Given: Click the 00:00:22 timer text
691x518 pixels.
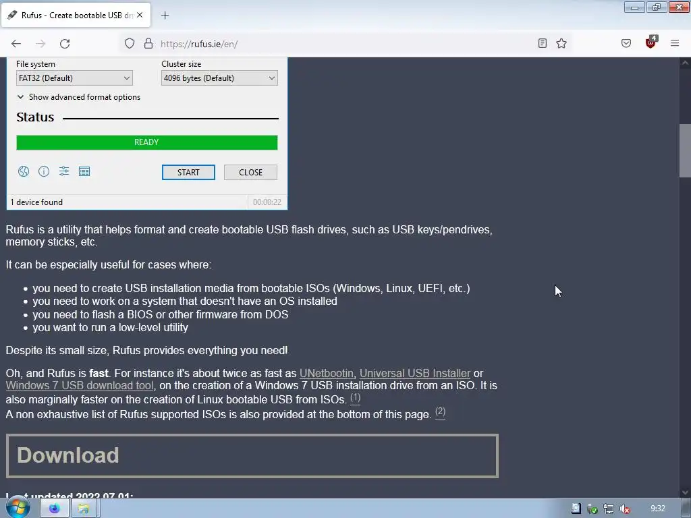Looking at the screenshot, I should tap(267, 202).
